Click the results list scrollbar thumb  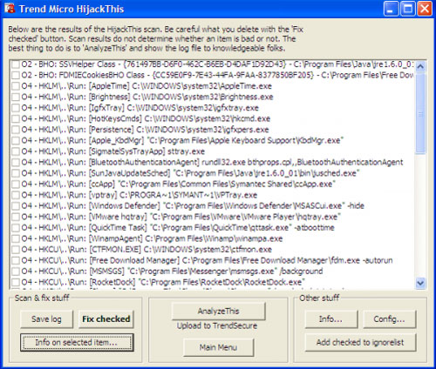(x=420, y=113)
